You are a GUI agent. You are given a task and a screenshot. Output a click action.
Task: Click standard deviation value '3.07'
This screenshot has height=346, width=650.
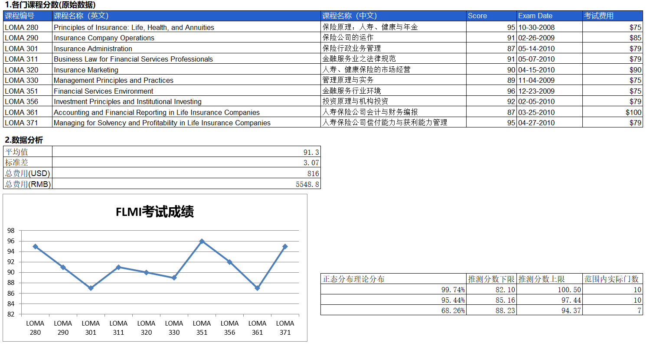click(x=186, y=162)
